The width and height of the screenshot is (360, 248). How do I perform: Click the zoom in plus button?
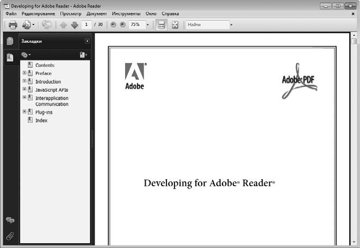[x=122, y=25]
